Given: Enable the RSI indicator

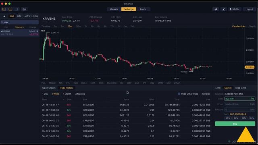Looking at the screenshot, I should click(122, 83).
